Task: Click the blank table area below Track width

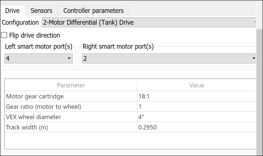Action: 129,141
